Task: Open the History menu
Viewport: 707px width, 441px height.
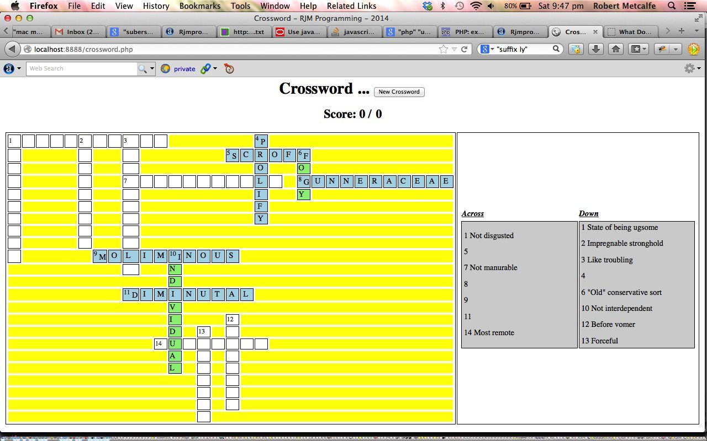Action: click(156, 6)
